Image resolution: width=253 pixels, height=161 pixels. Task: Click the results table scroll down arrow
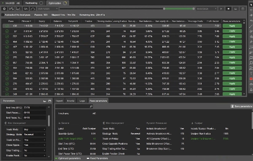[x=244, y=94]
